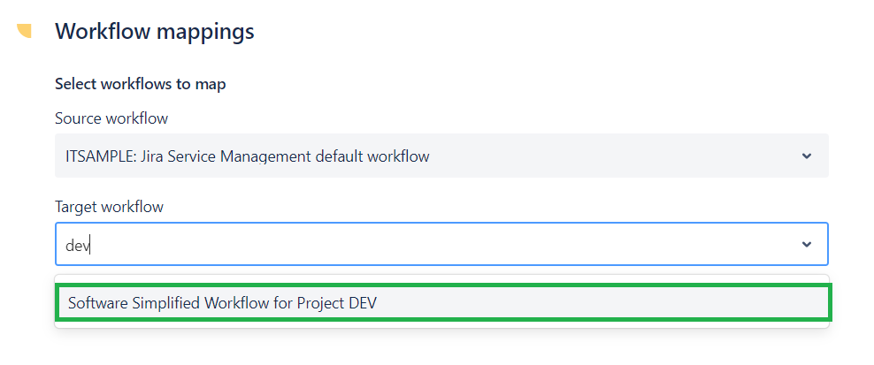Click the Target workflow dropdown chevron
874x365 pixels.
point(806,244)
